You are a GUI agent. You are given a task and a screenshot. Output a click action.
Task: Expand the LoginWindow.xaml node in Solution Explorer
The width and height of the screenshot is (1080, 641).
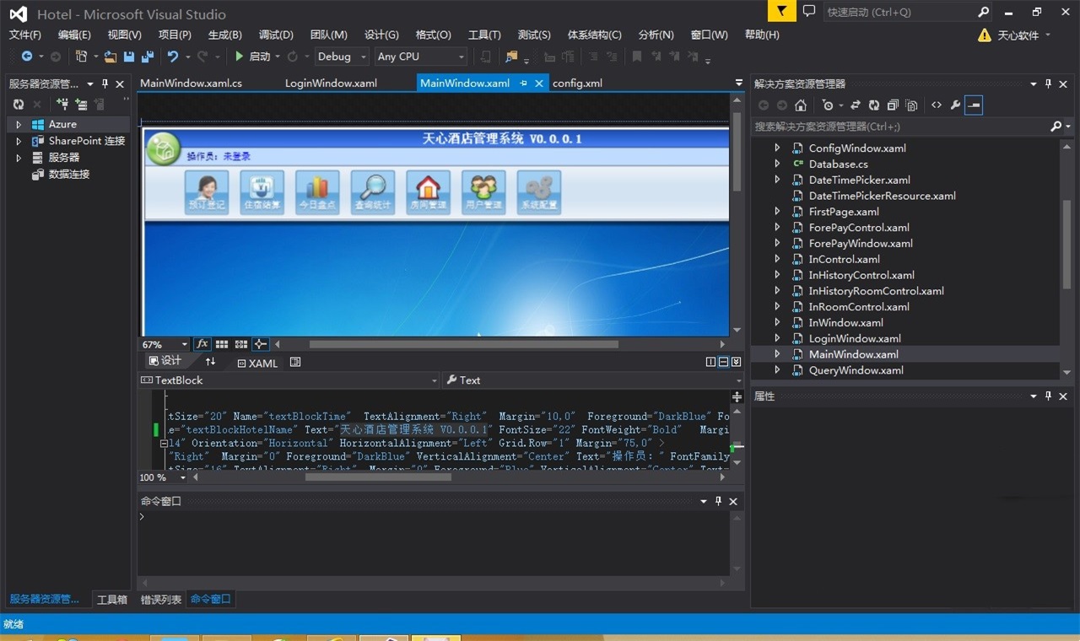[x=777, y=338]
